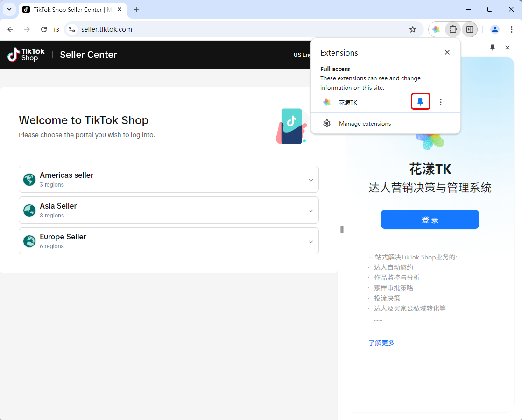Click the Extensions puzzle piece icon
Image resolution: width=522 pixels, height=420 pixels.
(453, 29)
